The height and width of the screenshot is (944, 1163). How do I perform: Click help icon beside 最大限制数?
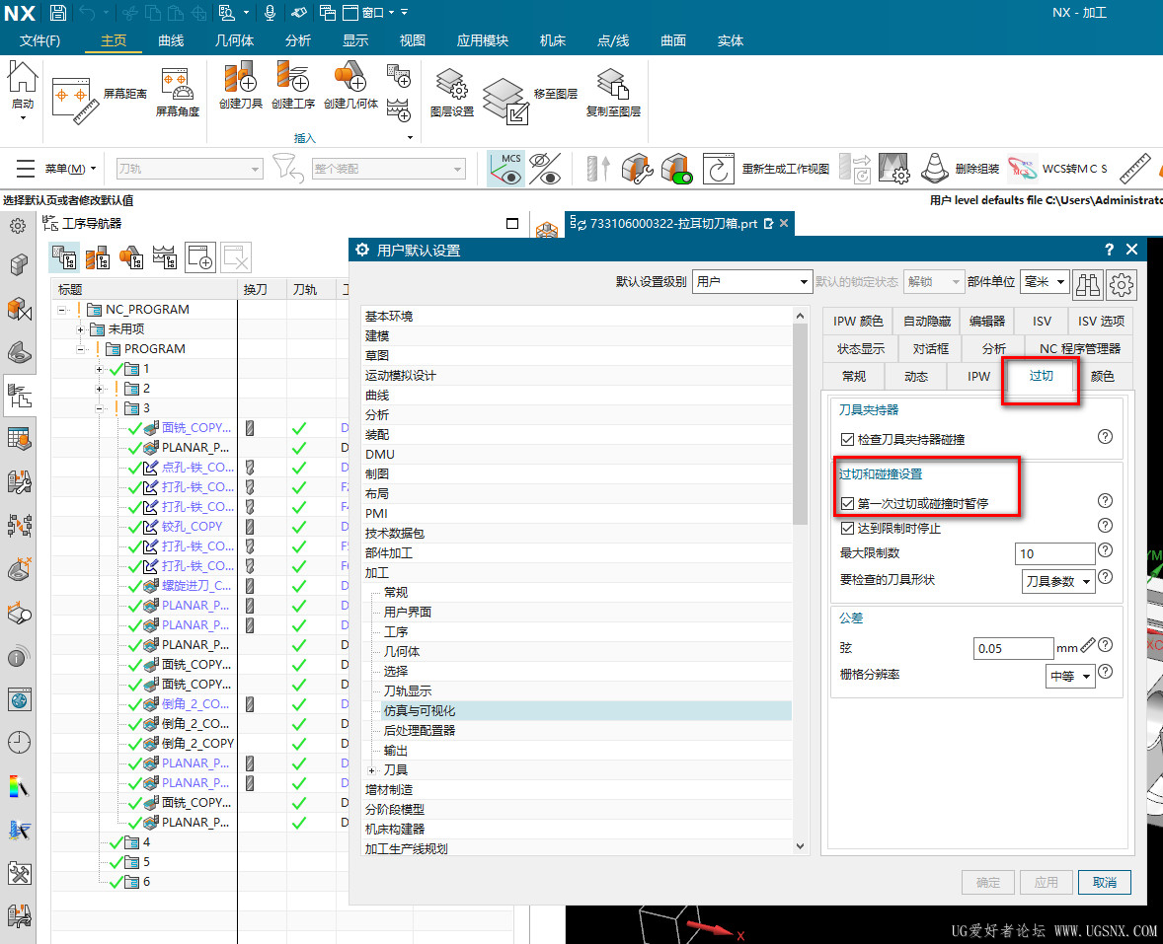coord(1105,551)
